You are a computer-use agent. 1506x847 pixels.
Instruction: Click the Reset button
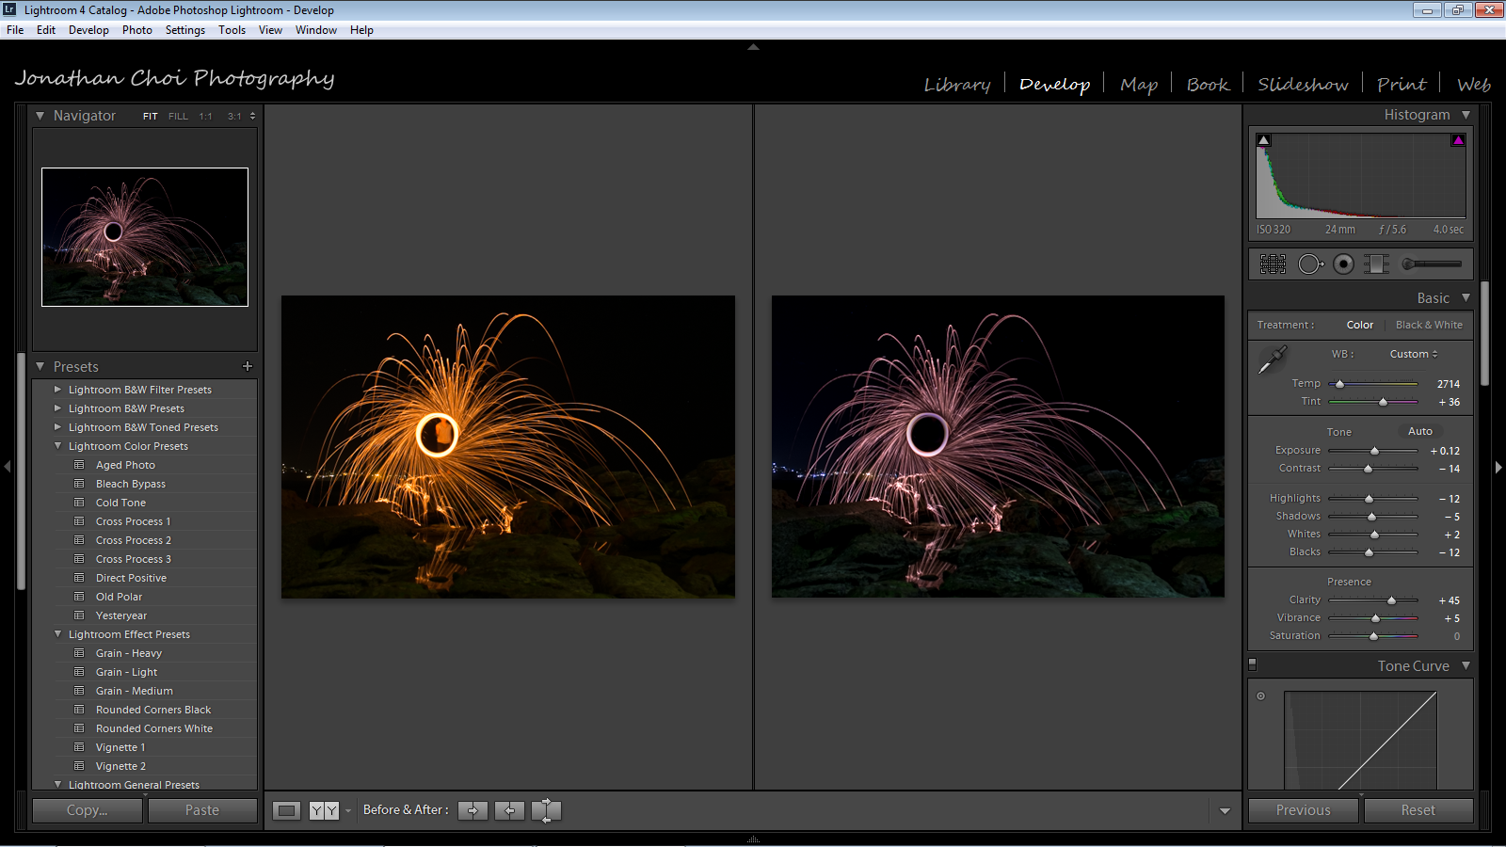(1418, 810)
